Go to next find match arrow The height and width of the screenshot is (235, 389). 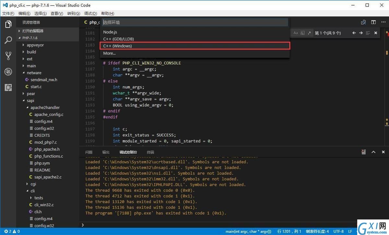tap(361, 33)
